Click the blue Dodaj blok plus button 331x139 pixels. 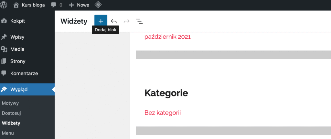[101, 21]
